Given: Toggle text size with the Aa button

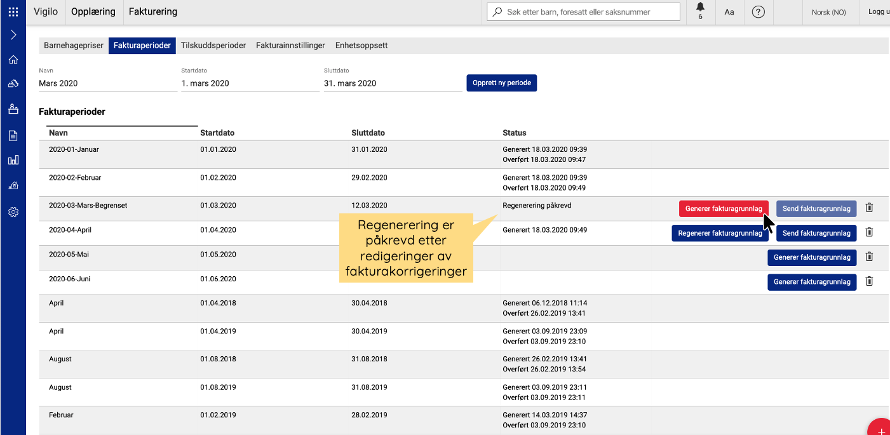Looking at the screenshot, I should 729,12.
